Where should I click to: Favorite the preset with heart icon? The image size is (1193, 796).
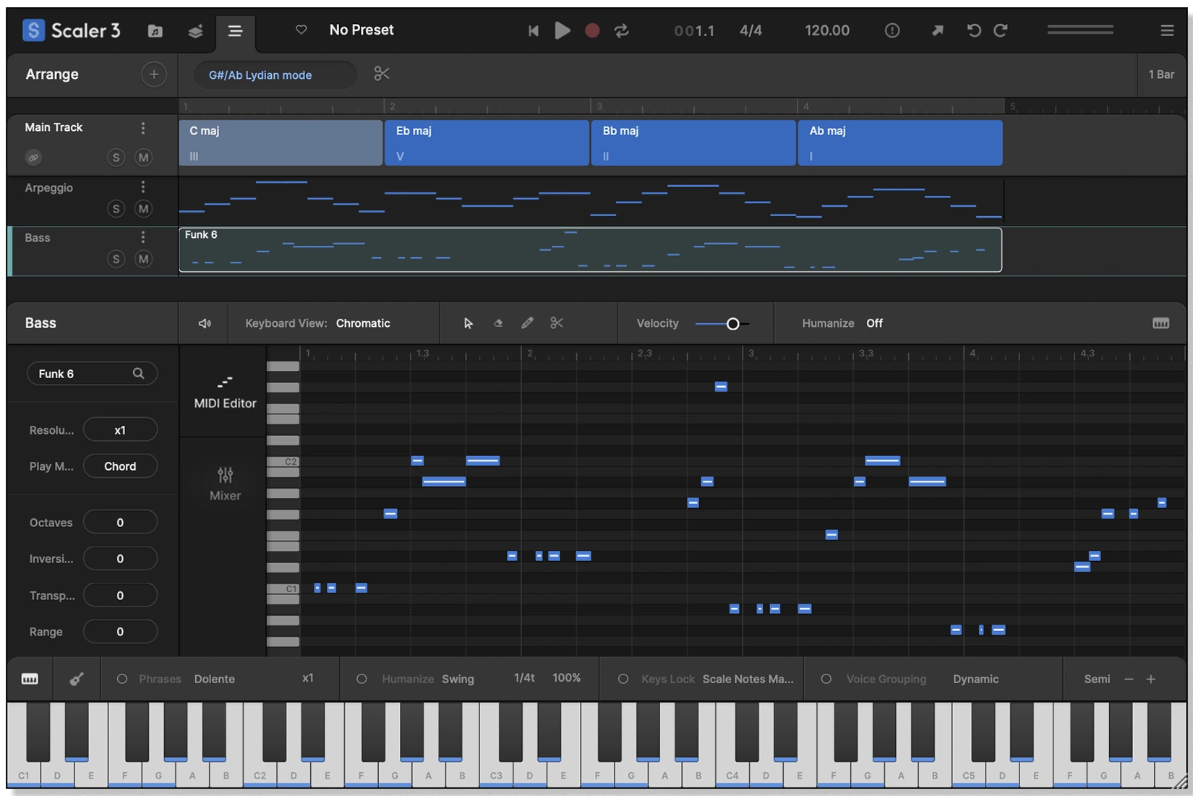[x=302, y=30]
